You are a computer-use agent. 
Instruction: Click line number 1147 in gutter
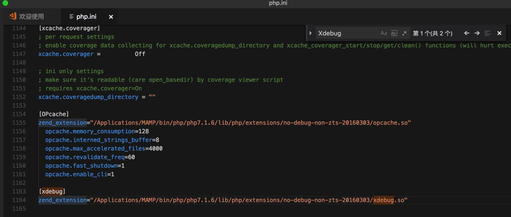click(19, 54)
